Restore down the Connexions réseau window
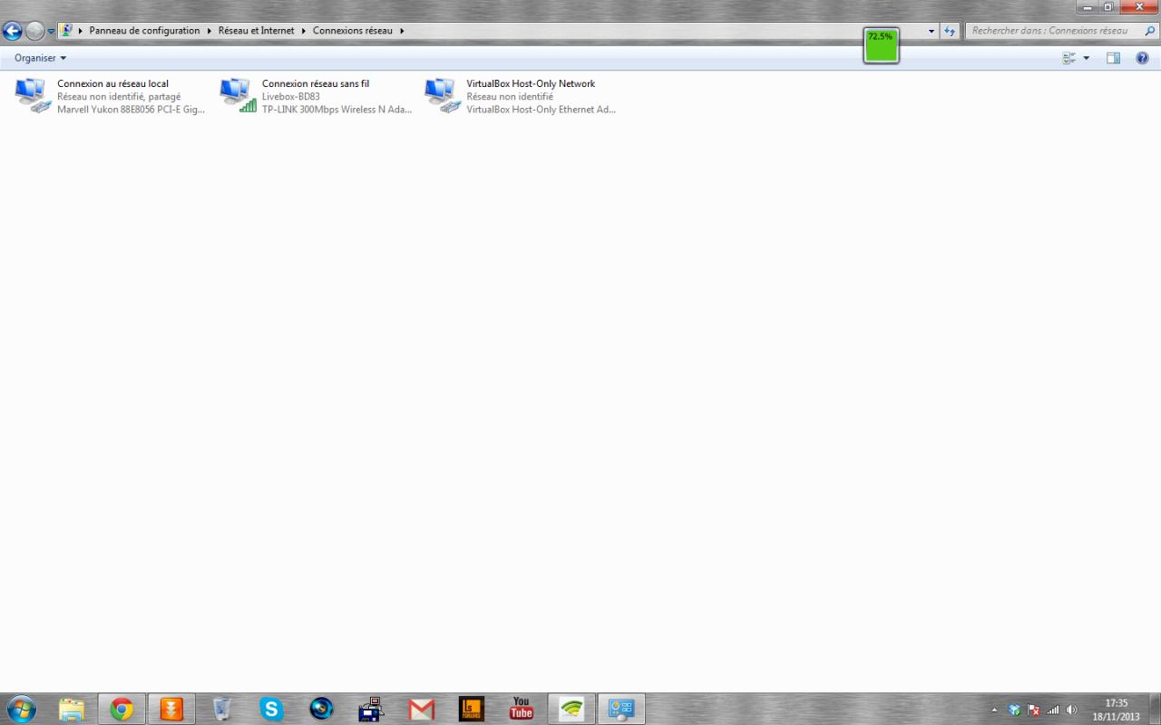This screenshot has width=1161, height=725. click(x=1107, y=7)
